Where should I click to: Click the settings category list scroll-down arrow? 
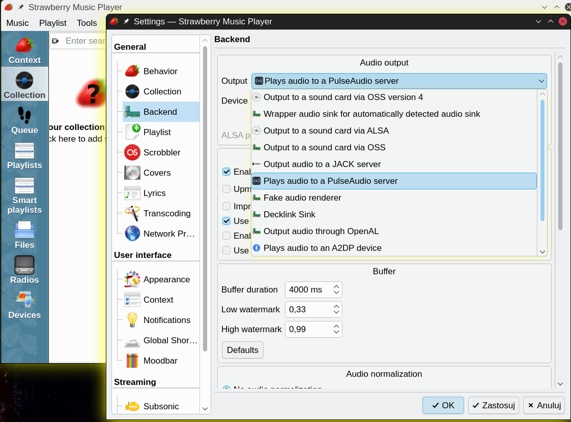[x=205, y=409]
